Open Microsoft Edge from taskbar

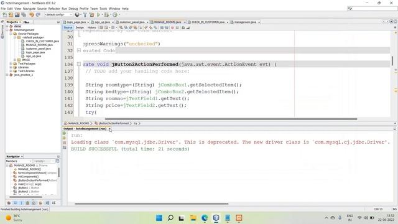(x=205, y=218)
